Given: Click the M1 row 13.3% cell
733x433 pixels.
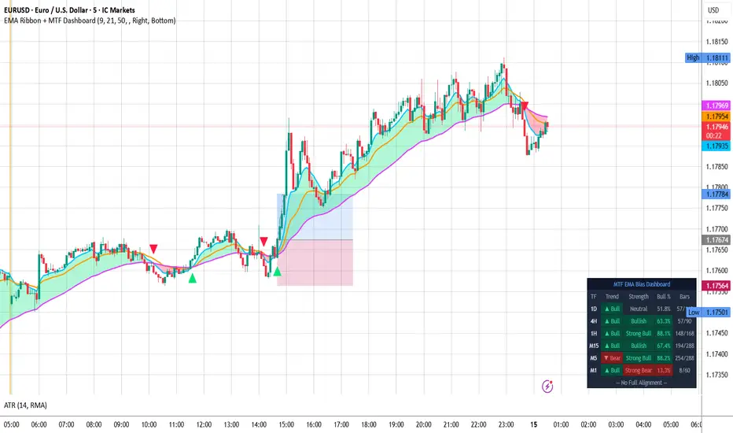Looking at the screenshot, I should (663, 370).
